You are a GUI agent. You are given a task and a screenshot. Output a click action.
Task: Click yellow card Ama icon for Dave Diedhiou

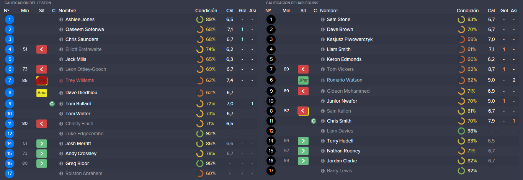(42, 93)
